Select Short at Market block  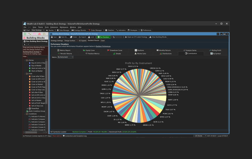36,71
